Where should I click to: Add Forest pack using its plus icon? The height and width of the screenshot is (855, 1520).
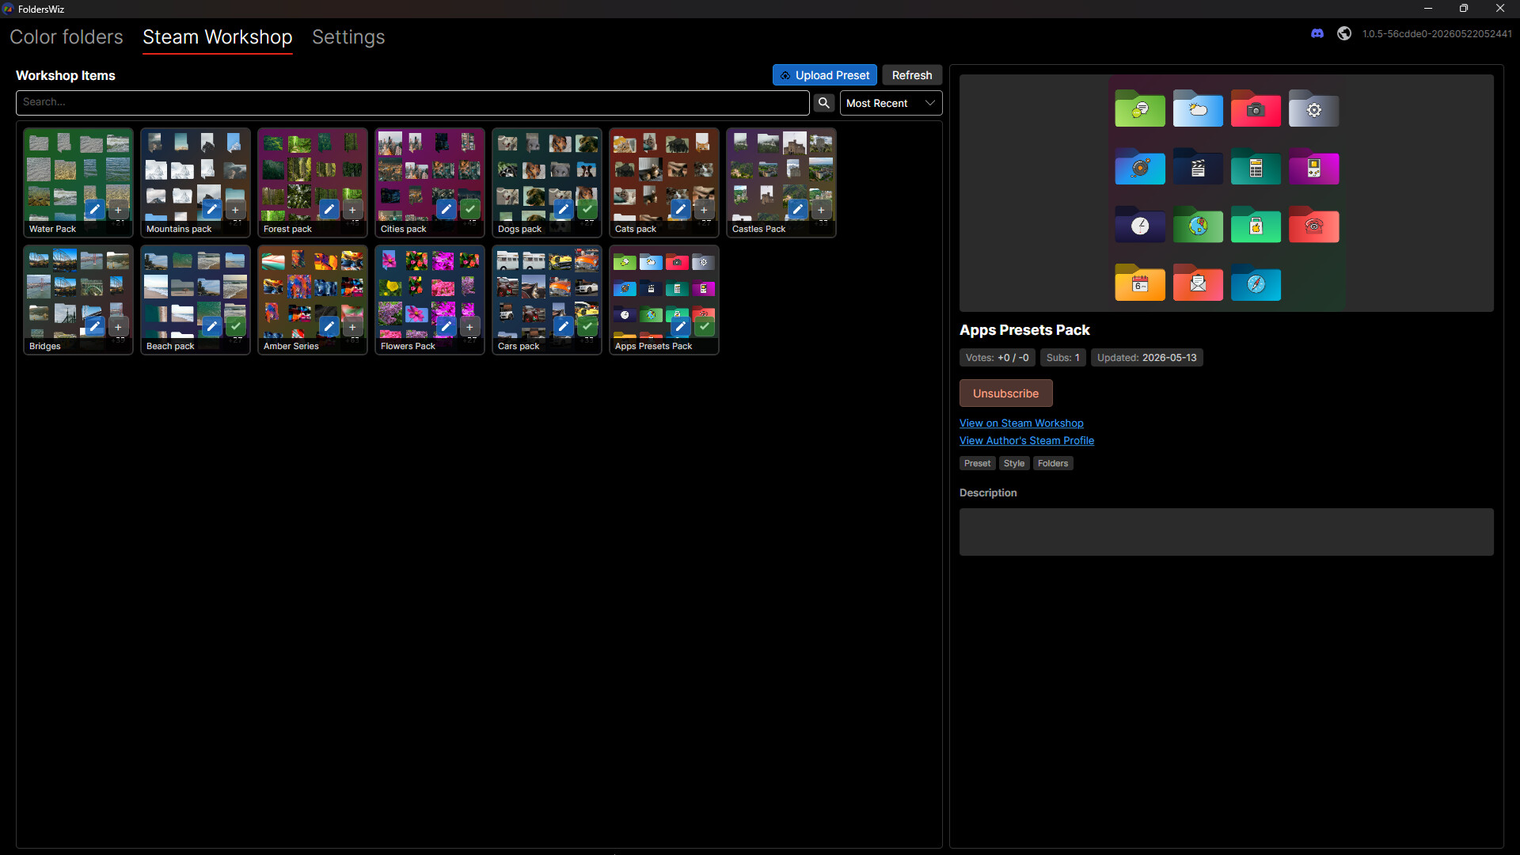click(352, 210)
